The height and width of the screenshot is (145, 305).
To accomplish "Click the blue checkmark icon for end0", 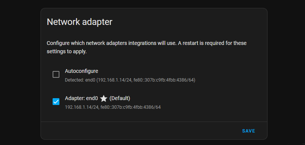I will pyautogui.click(x=56, y=102).
